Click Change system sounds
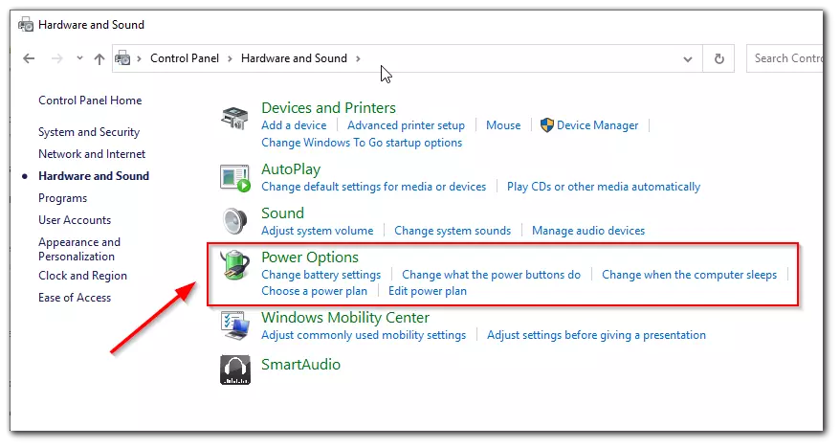The width and height of the screenshot is (840, 448). pyautogui.click(x=453, y=231)
